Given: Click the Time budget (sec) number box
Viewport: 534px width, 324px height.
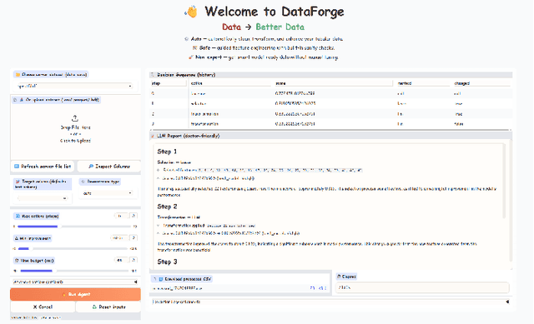Looking at the screenshot, I should (x=121, y=260).
